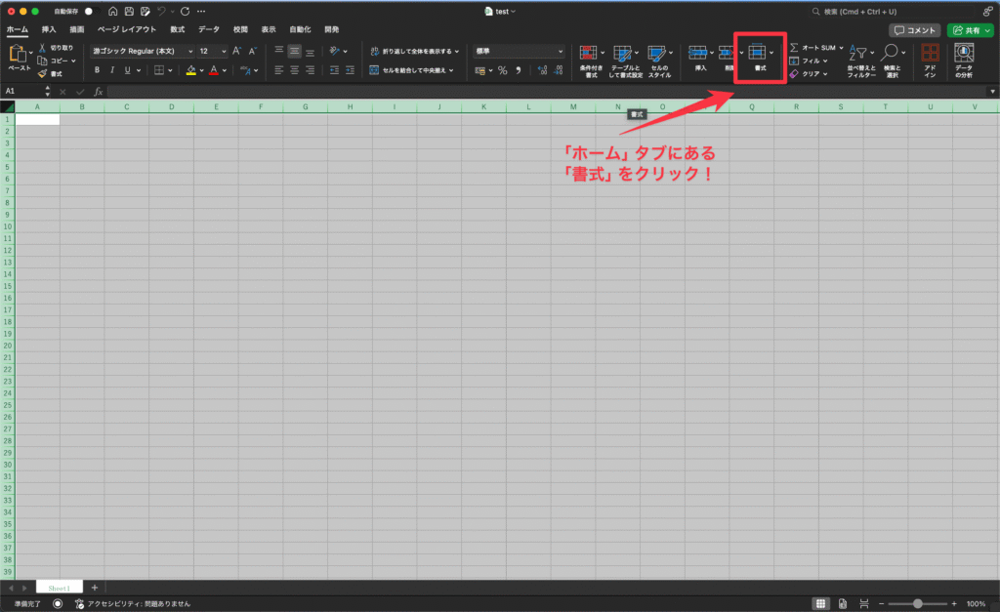Click the percent style icon
This screenshot has width=1000, height=612.
(503, 70)
